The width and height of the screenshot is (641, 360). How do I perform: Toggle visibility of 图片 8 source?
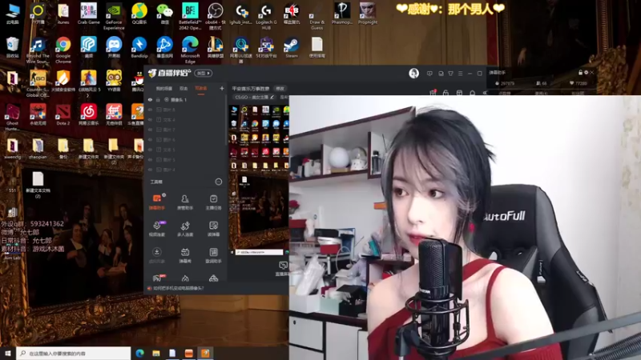(150, 110)
